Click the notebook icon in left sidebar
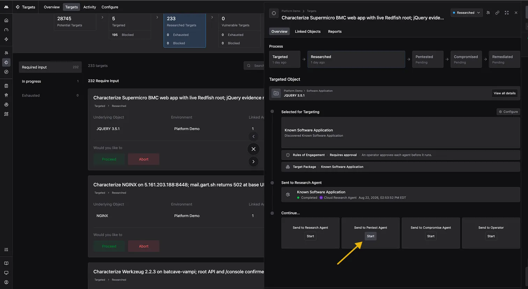528x289 pixels. click(6, 86)
